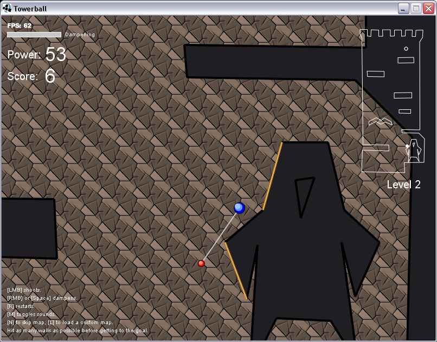Click the grey aiming line
The image size is (437, 342).
click(220, 237)
